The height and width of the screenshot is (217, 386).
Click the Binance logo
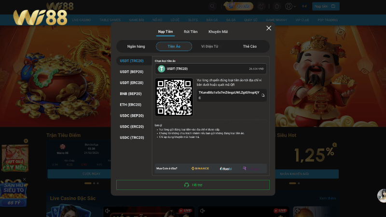[x=200, y=168]
